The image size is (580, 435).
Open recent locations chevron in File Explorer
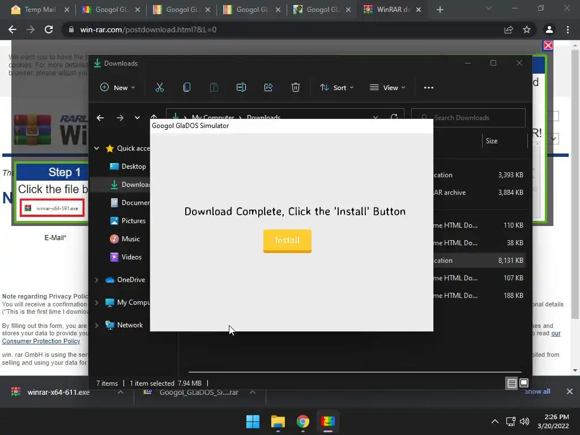137,118
